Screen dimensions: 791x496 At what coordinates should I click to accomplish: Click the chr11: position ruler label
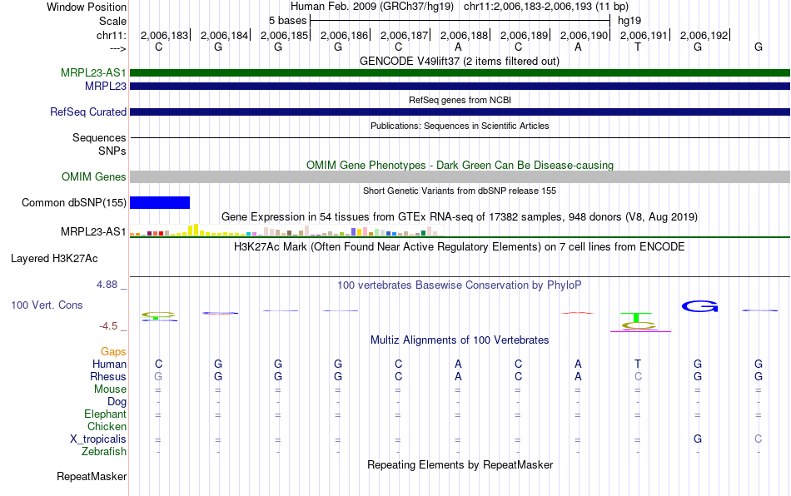[111, 35]
